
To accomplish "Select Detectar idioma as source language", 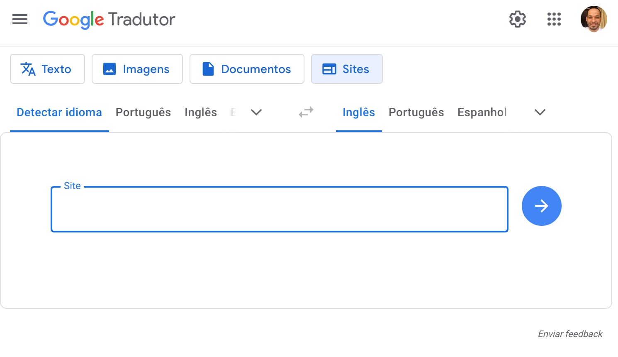I will coord(59,112).
